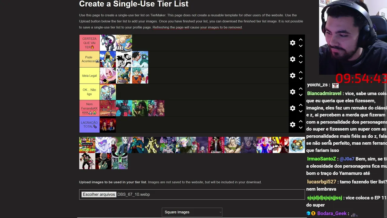Click the Nem FerrandoKKKKK tier label
The height and width of the screenshot is (218, 387).
89,108
